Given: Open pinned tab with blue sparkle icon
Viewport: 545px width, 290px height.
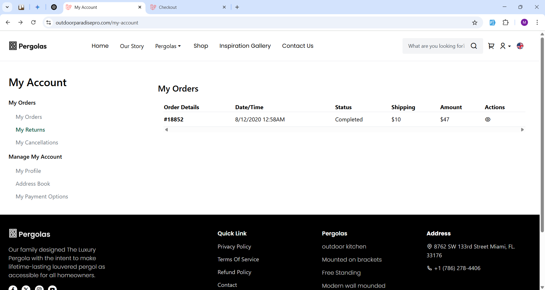Looking at the screenshot, I should [x=37, y=7].
